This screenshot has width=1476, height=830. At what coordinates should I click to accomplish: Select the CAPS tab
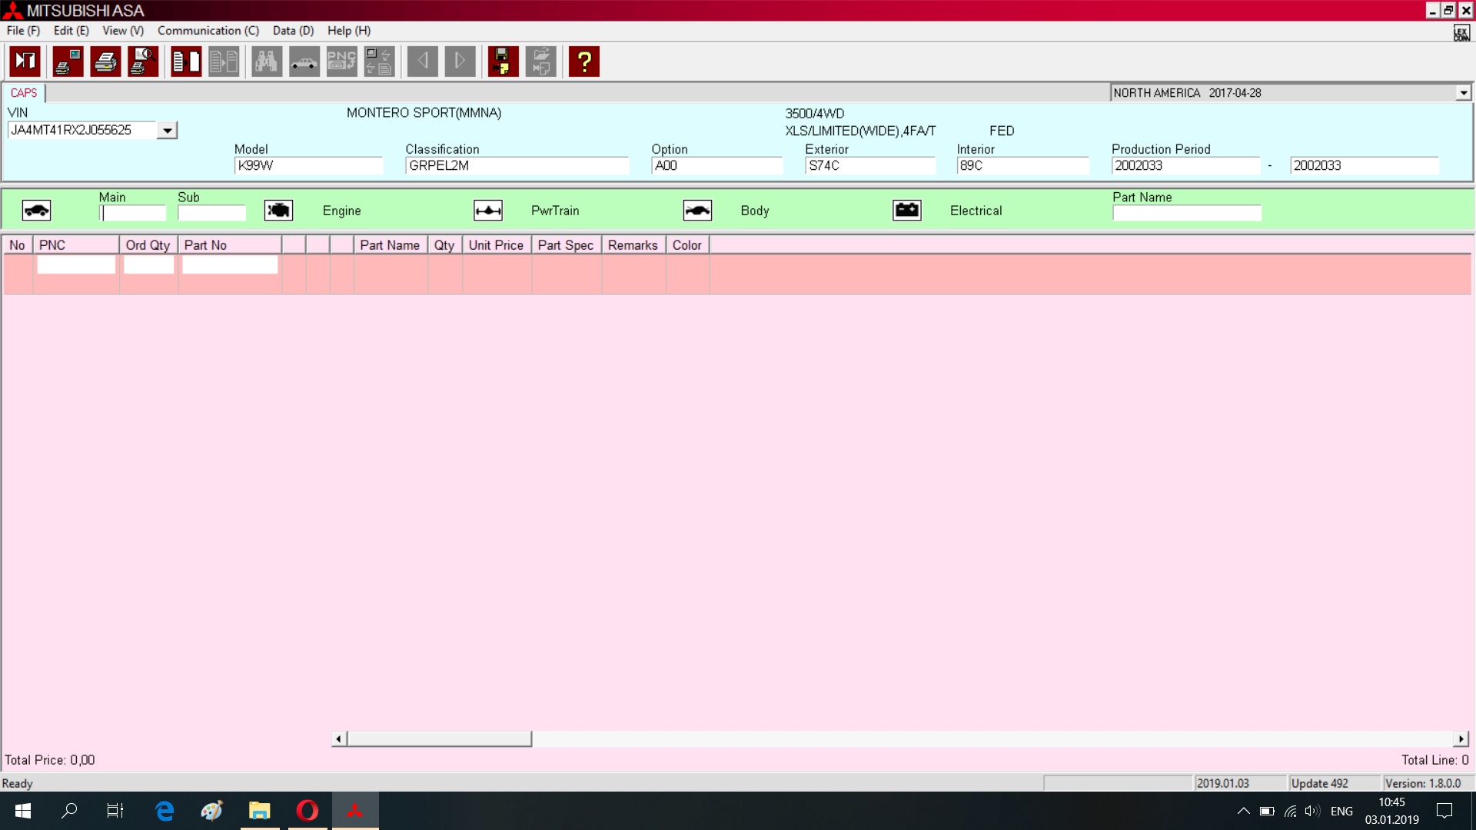(x=24, y=93)
